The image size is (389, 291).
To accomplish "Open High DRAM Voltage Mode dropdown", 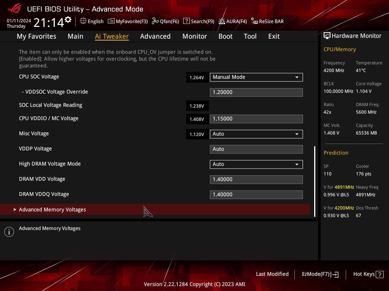I will pos(256,164).
